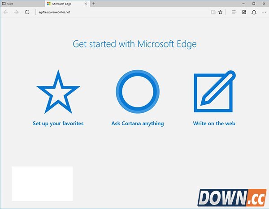Click the large pen and square graphic

click(215, 91)
